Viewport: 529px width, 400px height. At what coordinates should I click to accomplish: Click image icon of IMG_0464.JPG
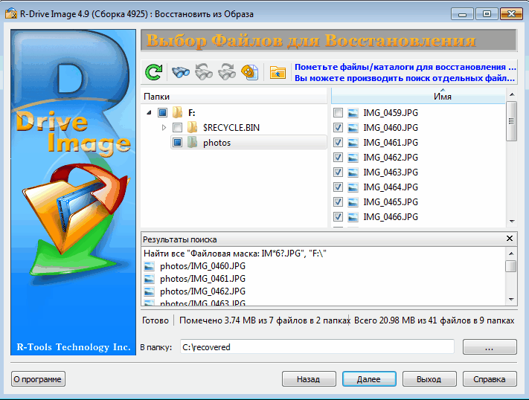353,187
